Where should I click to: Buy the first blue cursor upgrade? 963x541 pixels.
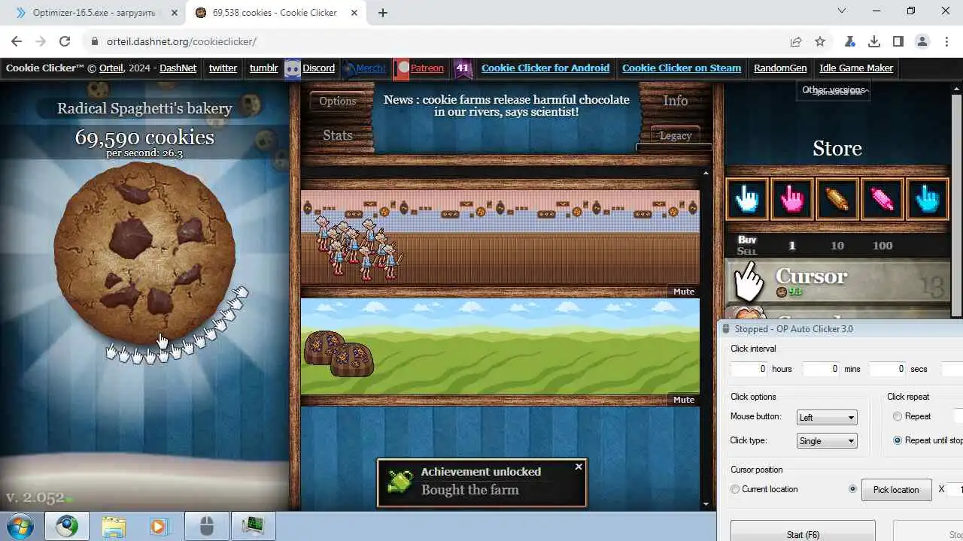pos(747,199)
